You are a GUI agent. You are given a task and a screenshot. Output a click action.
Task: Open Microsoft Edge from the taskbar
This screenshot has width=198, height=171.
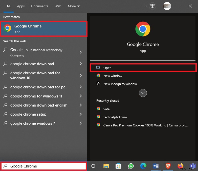click(x=143, y=166)
